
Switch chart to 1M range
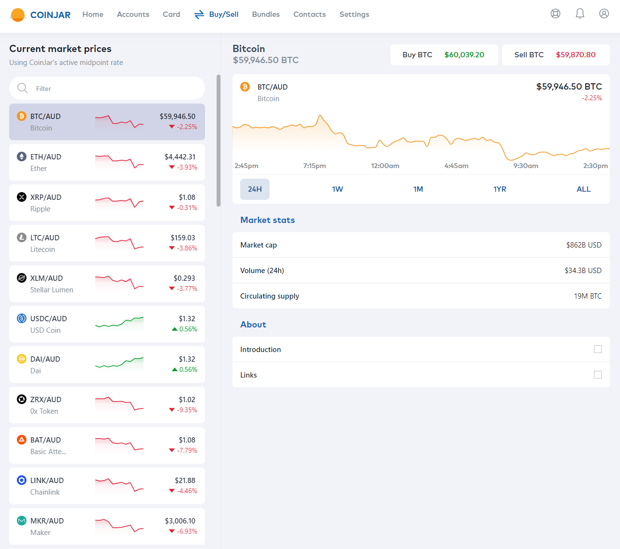coord(418,189)
